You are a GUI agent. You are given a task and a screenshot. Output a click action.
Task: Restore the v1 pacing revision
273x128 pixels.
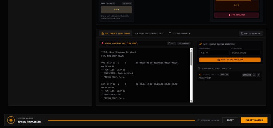pyautogui.click(x=247, y=75)
